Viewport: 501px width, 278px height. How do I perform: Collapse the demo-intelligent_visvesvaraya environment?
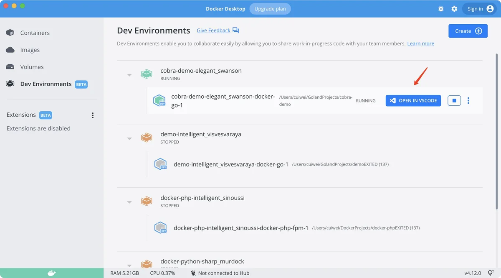[x=129, y=138]
